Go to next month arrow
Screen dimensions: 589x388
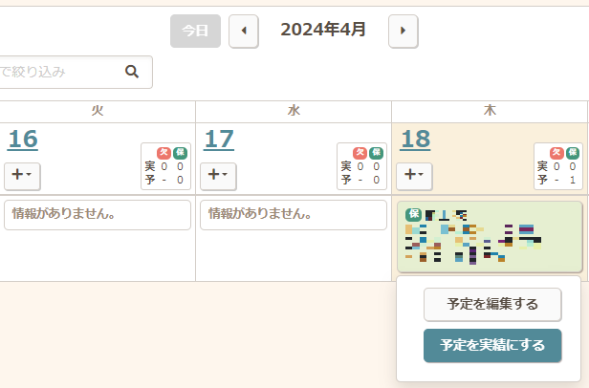[403, 31]
